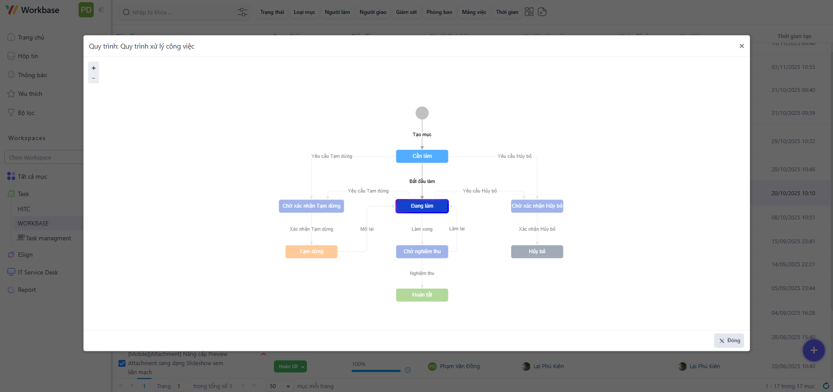Toggle checkbox for Attachment task row
Viewport: 833px width, 392px height.
(x=122, y=363)
